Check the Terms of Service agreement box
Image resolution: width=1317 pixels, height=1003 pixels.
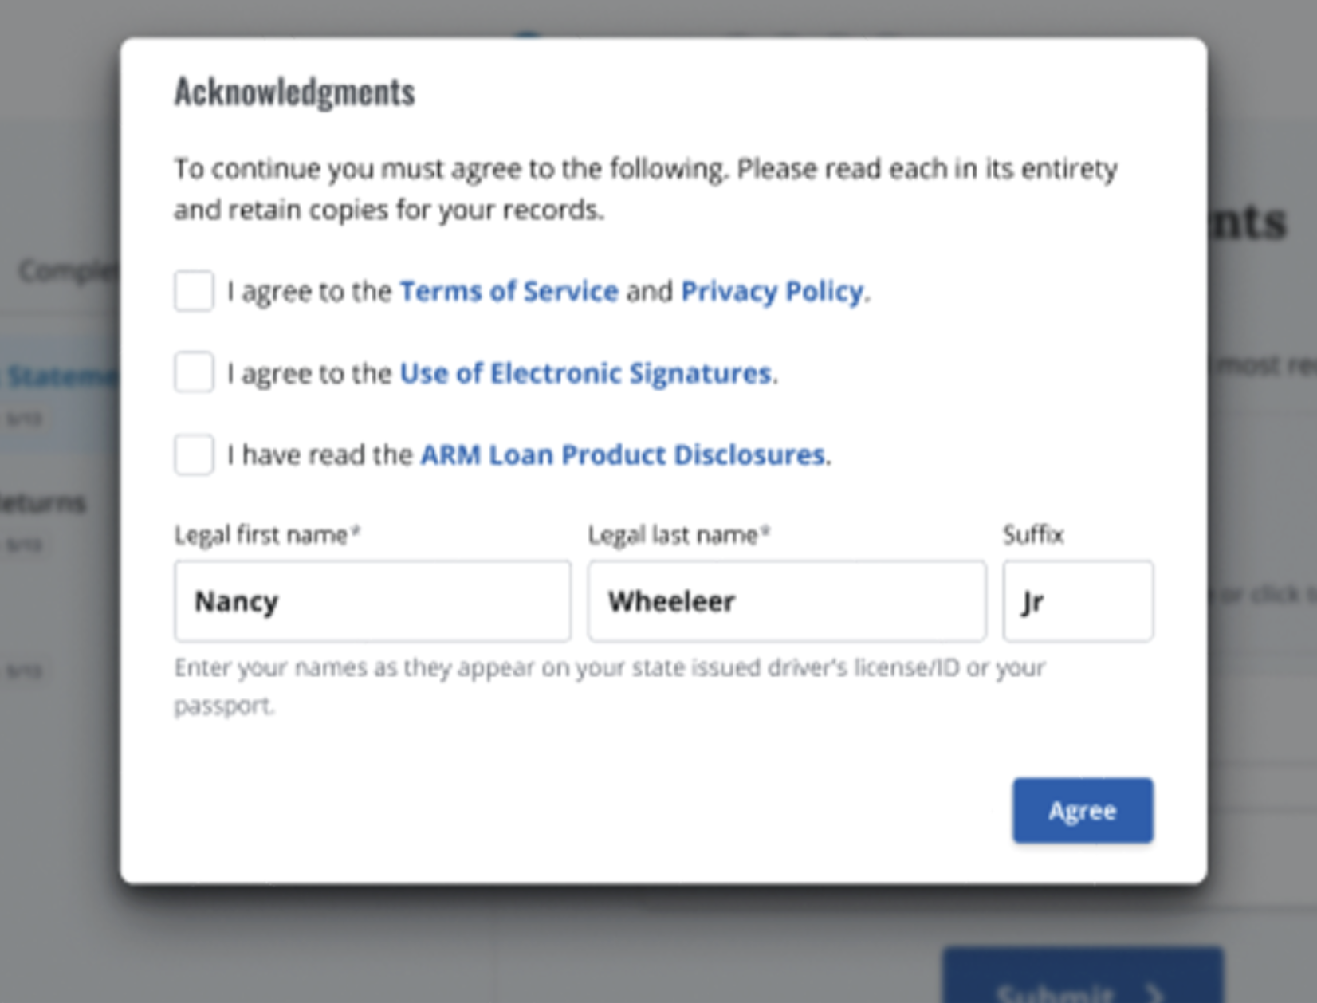point(194,291)
